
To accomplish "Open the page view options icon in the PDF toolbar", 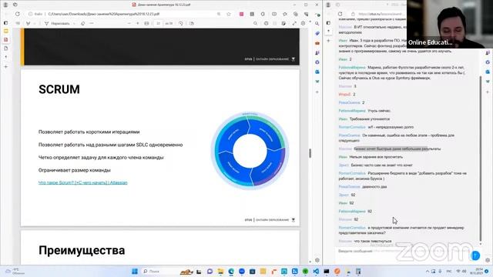I will pyautogui.click(x=192, y=24).
